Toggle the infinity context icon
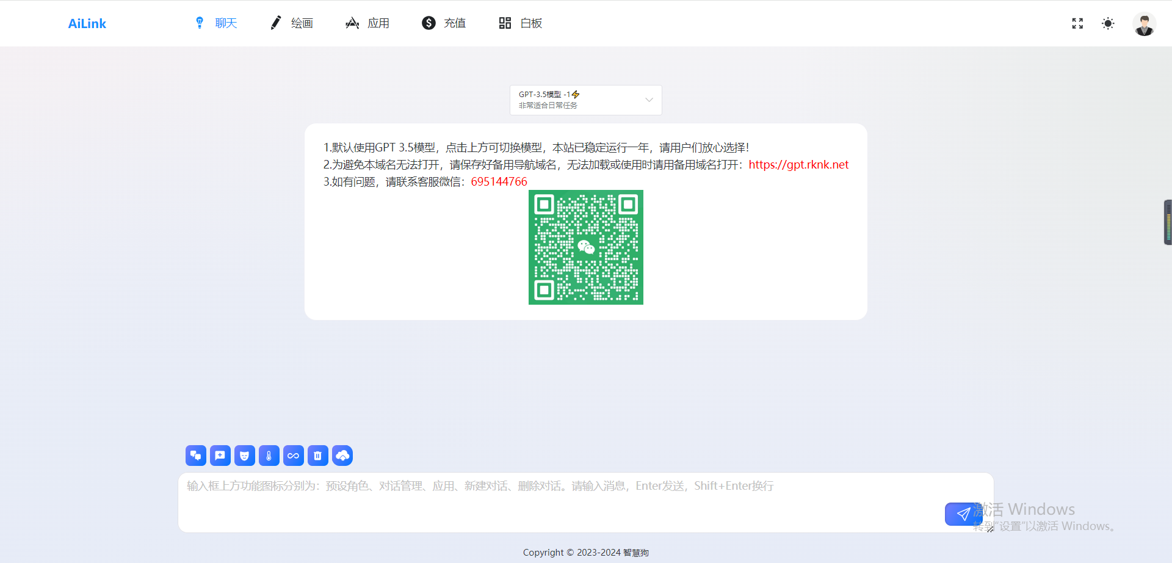 294,456
